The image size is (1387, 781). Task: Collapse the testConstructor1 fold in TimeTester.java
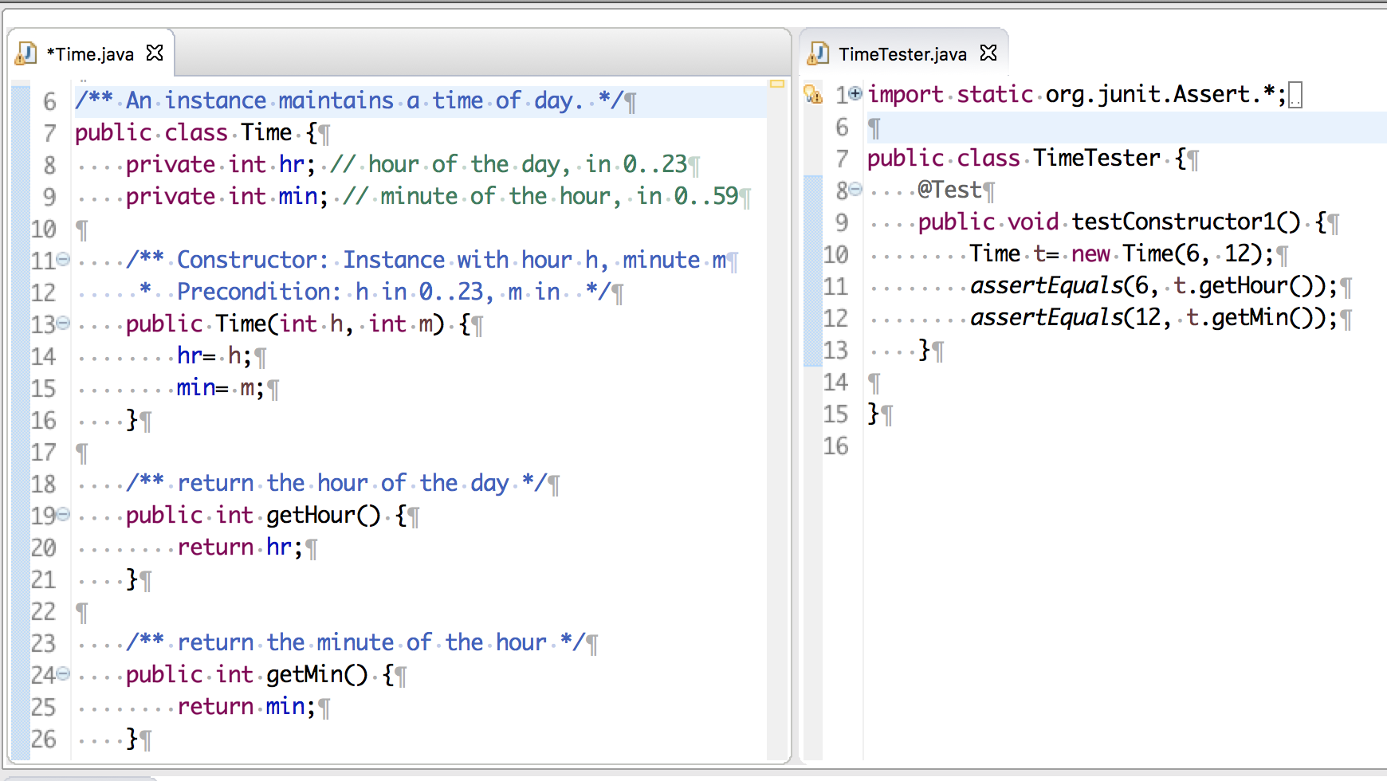[x=855, y=190]
